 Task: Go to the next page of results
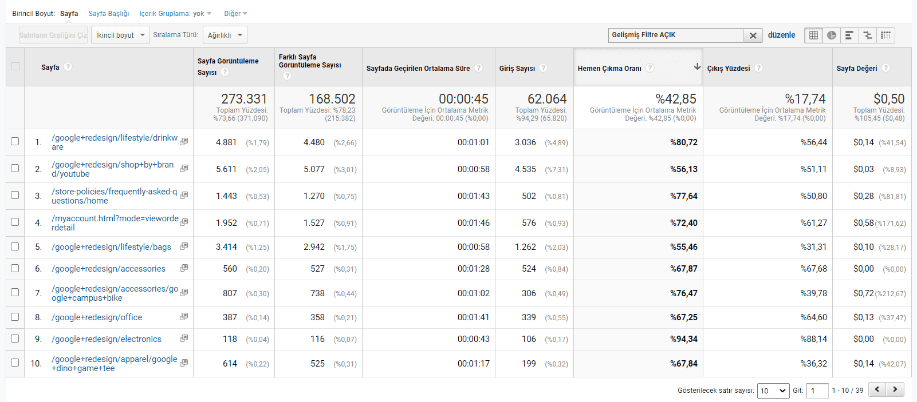(895, 389)
